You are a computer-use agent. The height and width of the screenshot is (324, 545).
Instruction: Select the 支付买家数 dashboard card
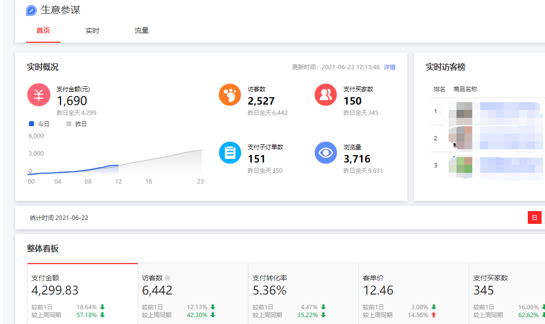[507, 294]
